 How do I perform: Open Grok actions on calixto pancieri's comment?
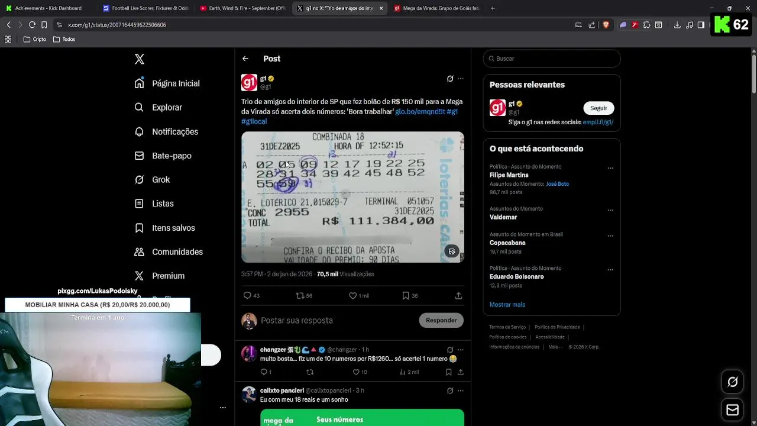coord(450,390)
